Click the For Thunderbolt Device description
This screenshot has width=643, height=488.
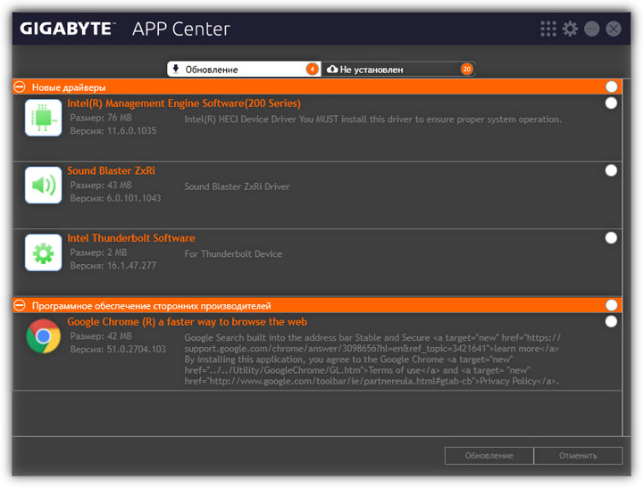pyautogui.click(x=233, y=254)
